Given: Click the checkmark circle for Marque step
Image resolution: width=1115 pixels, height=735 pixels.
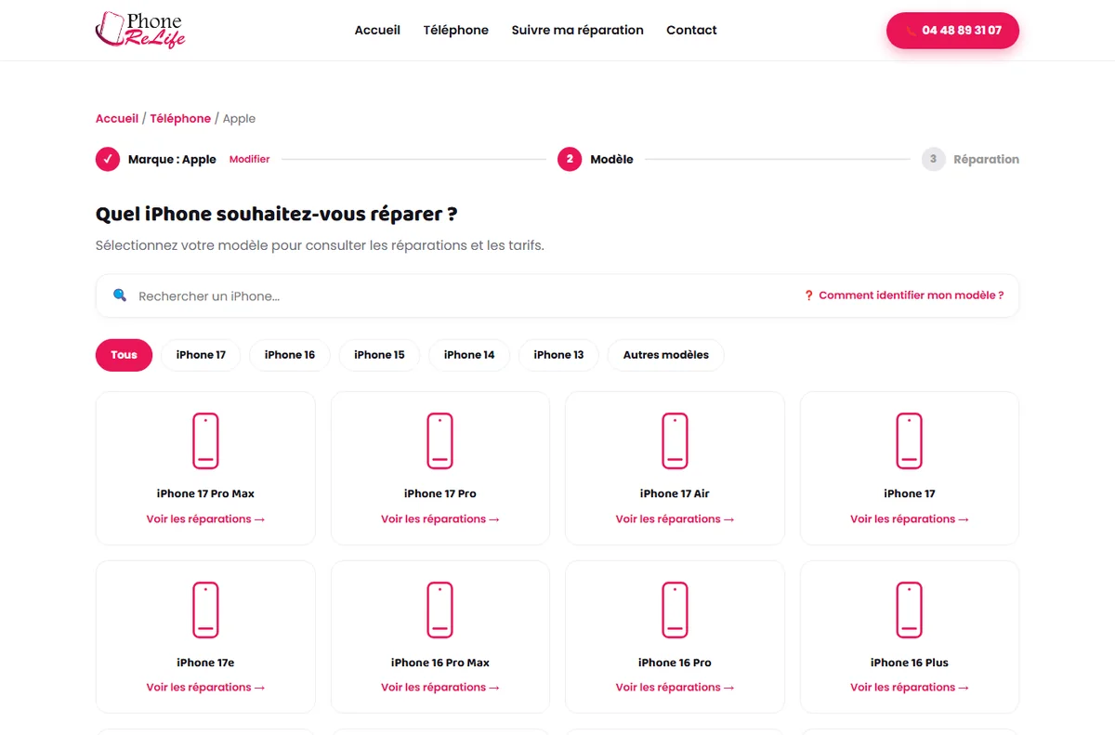Looking at the screenshot, I should point(108,159).
